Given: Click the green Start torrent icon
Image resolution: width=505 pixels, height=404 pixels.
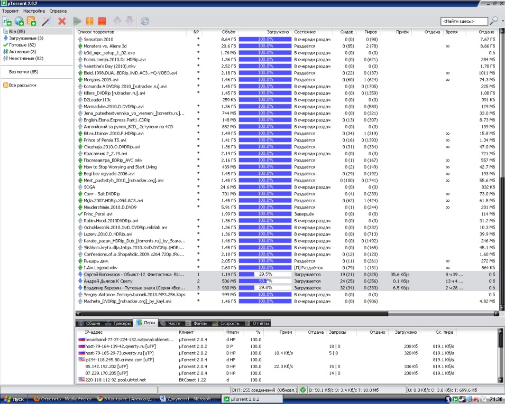Looking at the screenshot, I should click(77, 21).
